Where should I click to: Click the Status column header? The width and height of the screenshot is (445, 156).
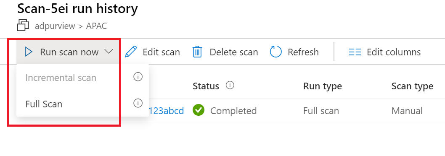(x=206, y=86)
